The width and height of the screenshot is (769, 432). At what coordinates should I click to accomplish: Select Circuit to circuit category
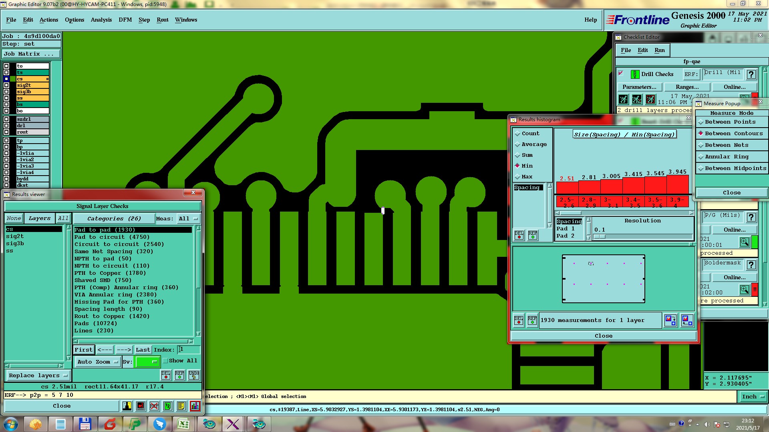[x=119, y=244]
